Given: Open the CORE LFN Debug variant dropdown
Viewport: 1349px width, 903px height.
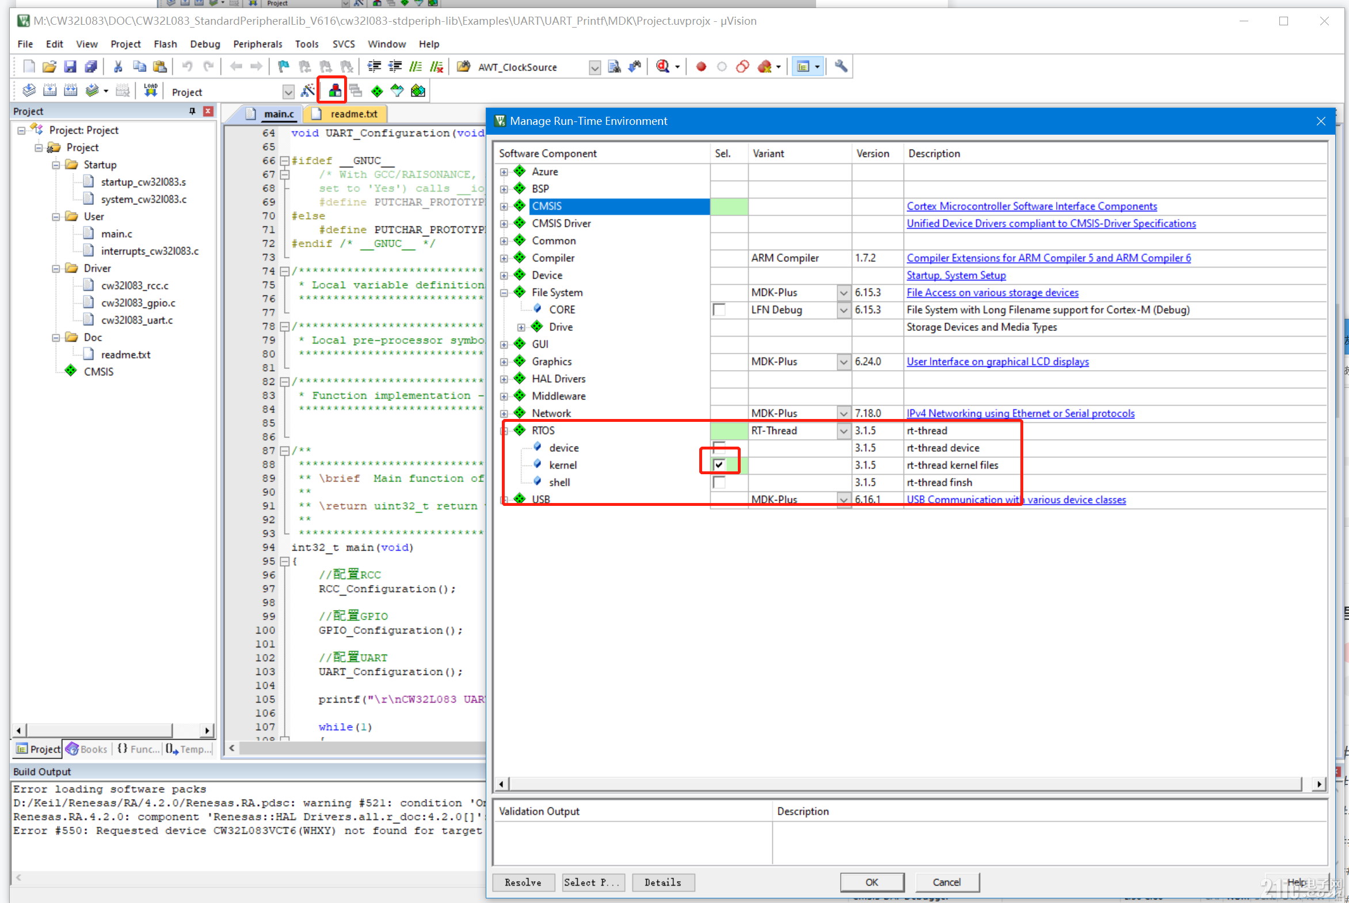Looking at the screenshot, I should (x=844, y=310).
